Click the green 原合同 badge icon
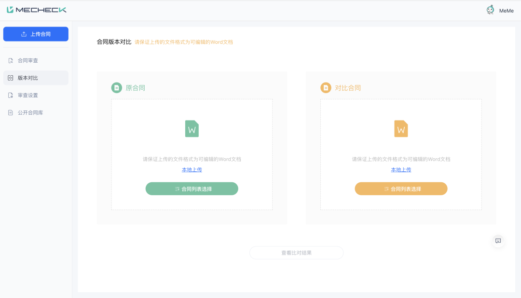521x298 pixels. [116, 88]
